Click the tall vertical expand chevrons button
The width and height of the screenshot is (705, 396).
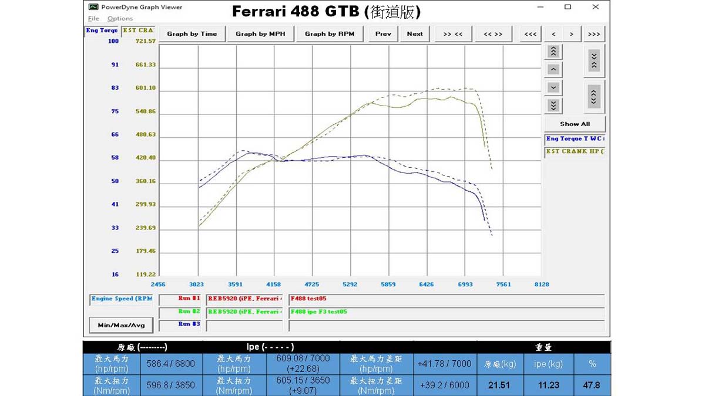594,96
